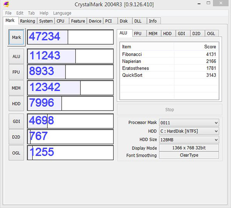Click the Fibonacci score 4131
Viewport: 231px width, 208px height.
click(x=211, y=54)
